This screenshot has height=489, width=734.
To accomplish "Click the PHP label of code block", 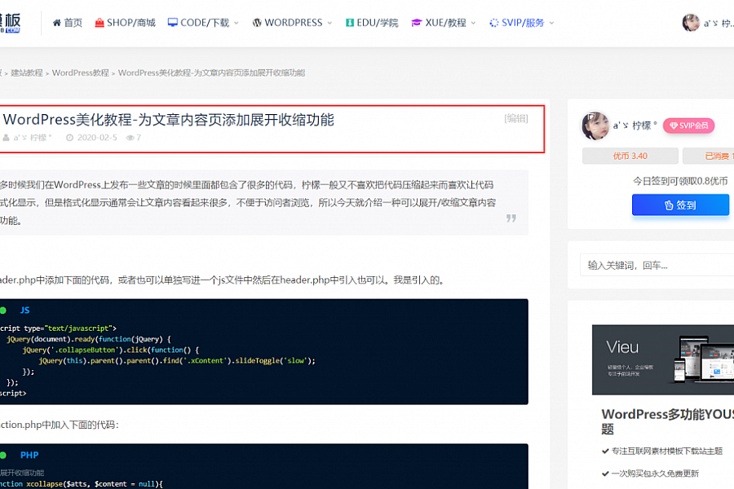I will (x=29, y=456).
